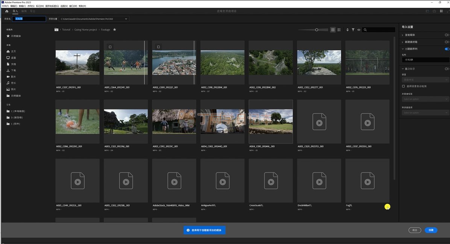Image resolution: width=450 pixels, height=244 pixels.
Task: Open the 音乐 folder in sidebar
Action: (14, 83)
